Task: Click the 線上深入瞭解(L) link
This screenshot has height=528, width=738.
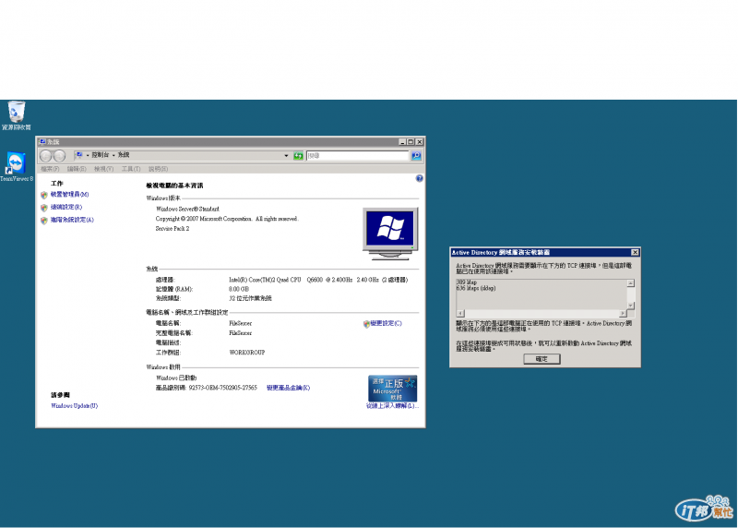Action: [x=392, y=406]
